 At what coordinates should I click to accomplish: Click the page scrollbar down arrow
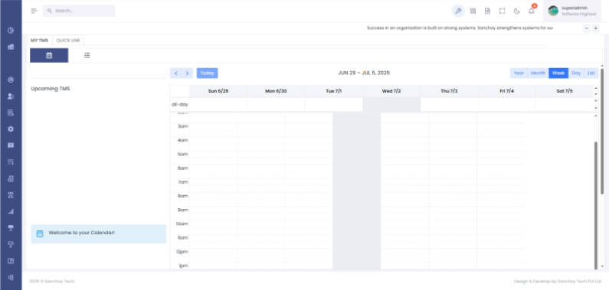point(602,267)
